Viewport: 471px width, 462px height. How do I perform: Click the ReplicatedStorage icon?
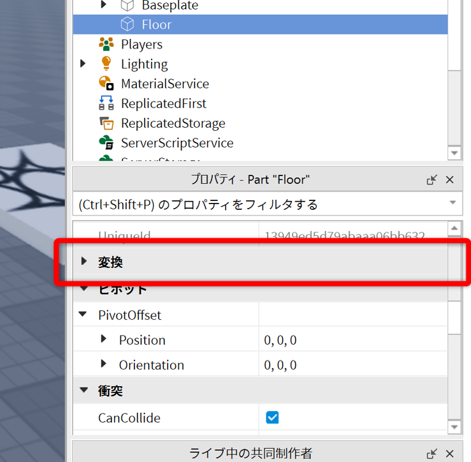tap(106, 123)
